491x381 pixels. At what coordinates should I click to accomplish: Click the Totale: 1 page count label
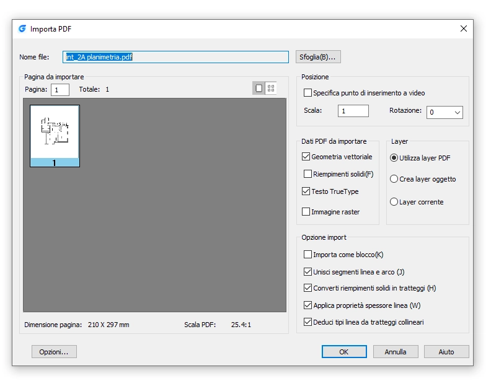click(94, 89)
